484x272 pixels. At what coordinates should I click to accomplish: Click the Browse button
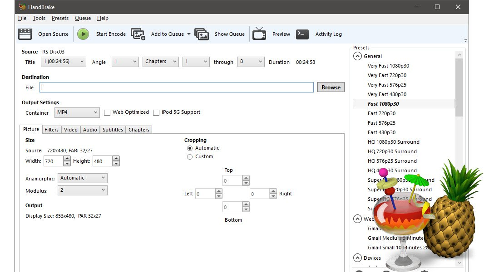[x=331, y=87]
